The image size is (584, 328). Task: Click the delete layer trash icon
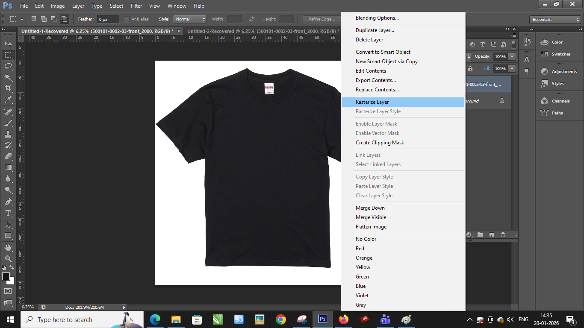coord(503,235)
